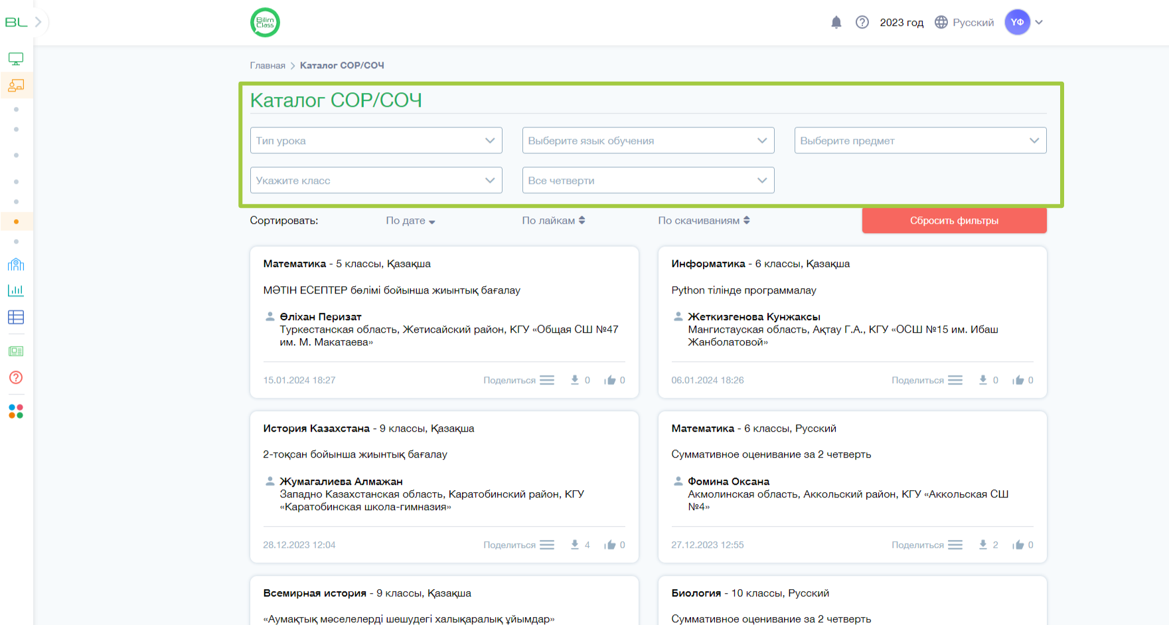The height and width of the screenshot is (625, 1169).
Task: Open the Математика 5 классы card title
Action: point(347,264)
